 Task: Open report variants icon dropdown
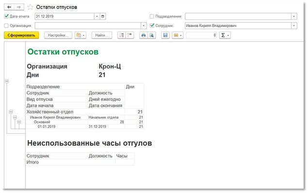click(81, 35)
